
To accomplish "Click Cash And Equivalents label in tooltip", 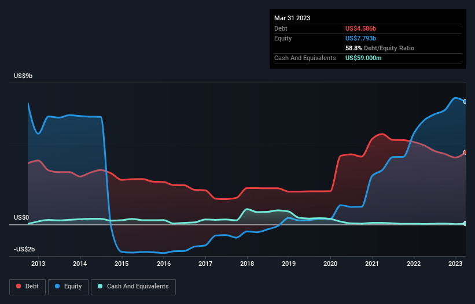I will (x=305, y=58).
